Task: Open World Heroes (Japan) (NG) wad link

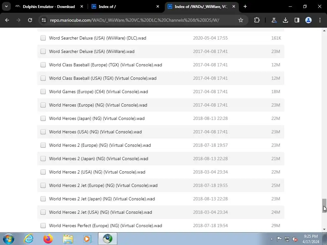Action: (x=97, y=118)
